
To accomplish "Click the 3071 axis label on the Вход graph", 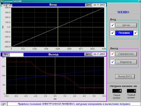I will coord(81,49).
